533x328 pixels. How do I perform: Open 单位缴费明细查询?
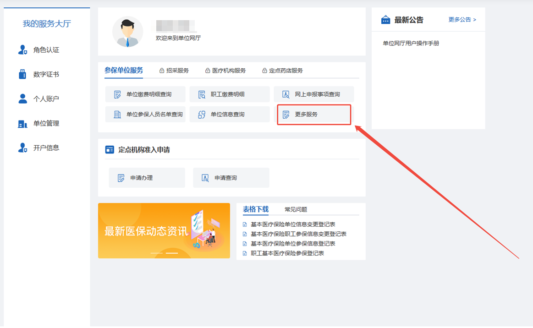pos(145,94)
